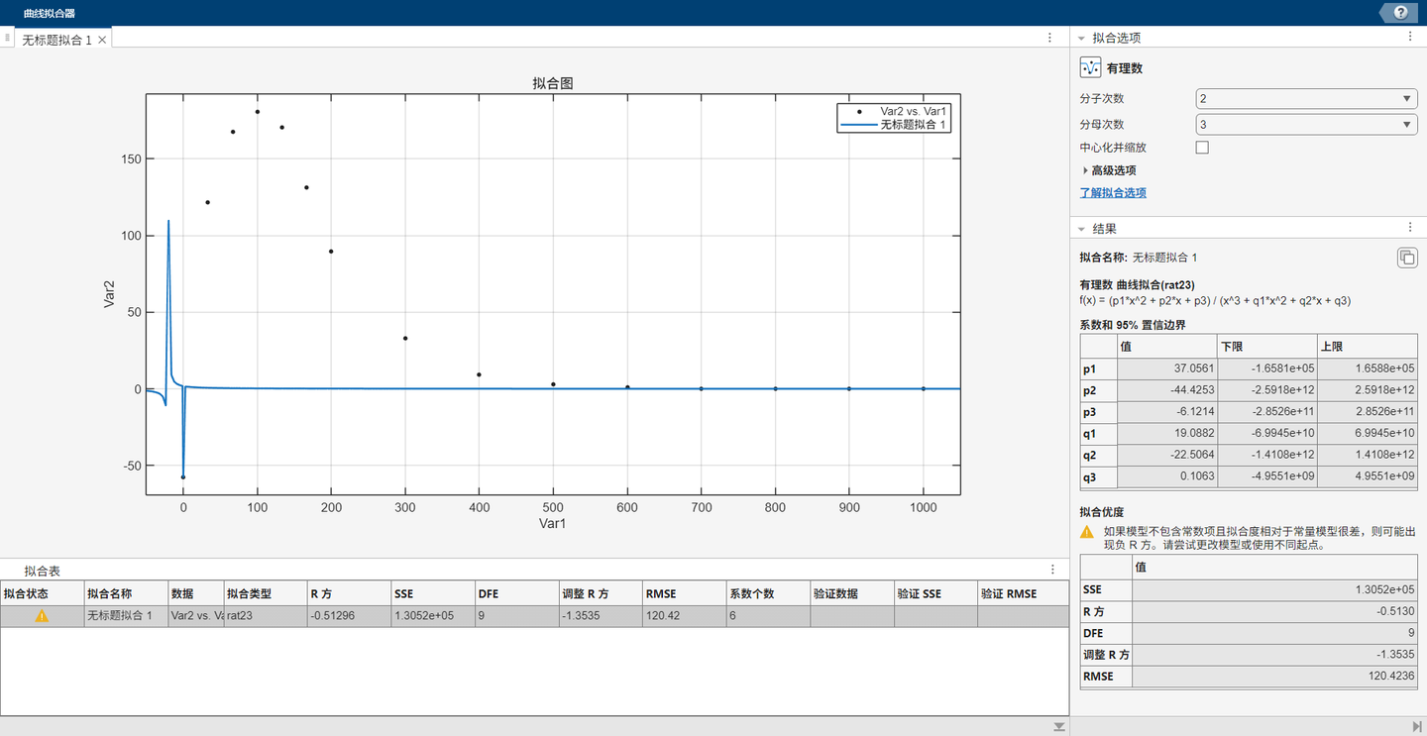The image size is (1427, 736).
Task: Click the rat23 model equation text
Action: tap(1216, 300)
